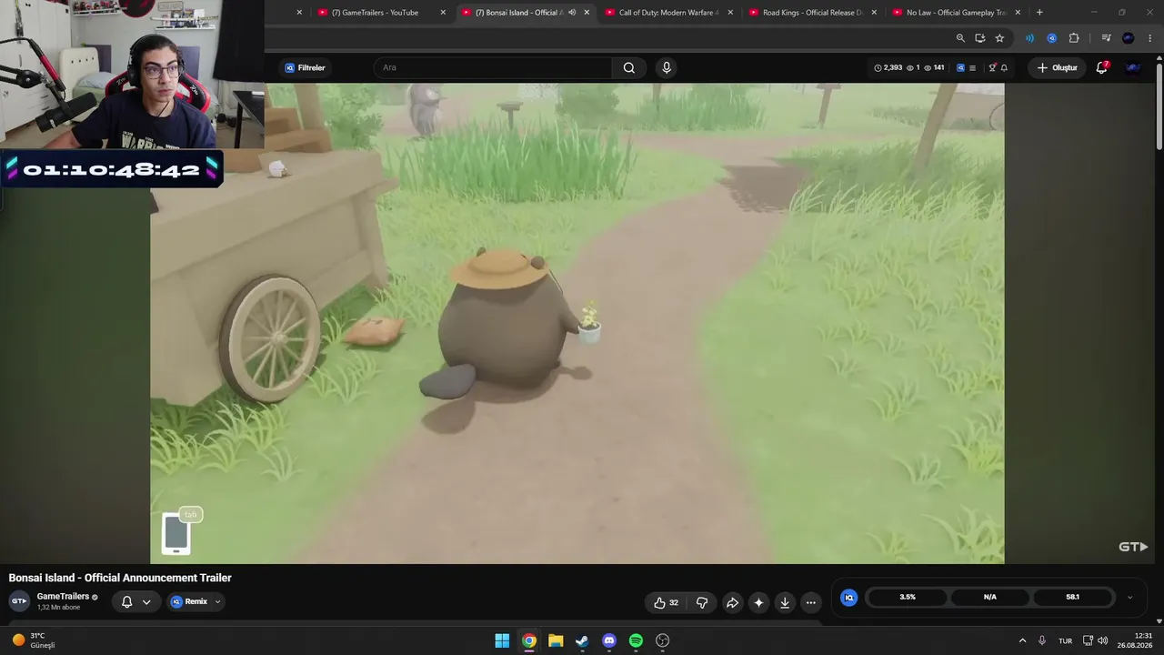This screenshot has height=655, width=1164.
Task: Open the Chrome three-dot menu
Action: (x=1149, y=38)
